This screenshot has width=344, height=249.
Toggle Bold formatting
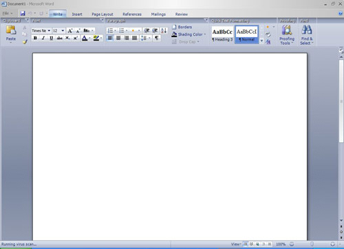[x=35, y=38]
